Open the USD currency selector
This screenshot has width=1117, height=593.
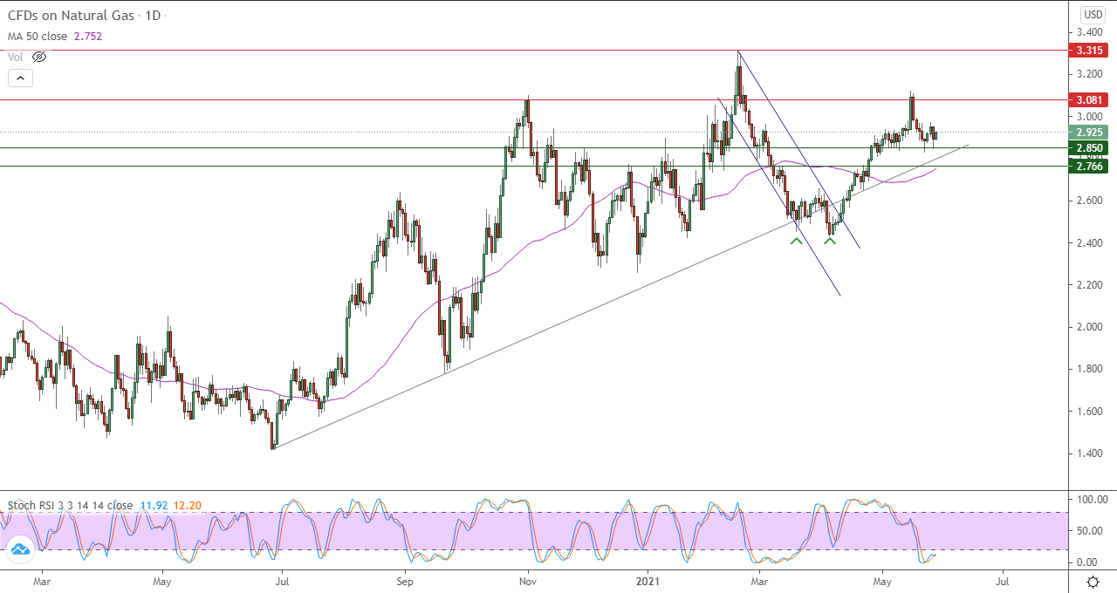tap(1093, 15)
